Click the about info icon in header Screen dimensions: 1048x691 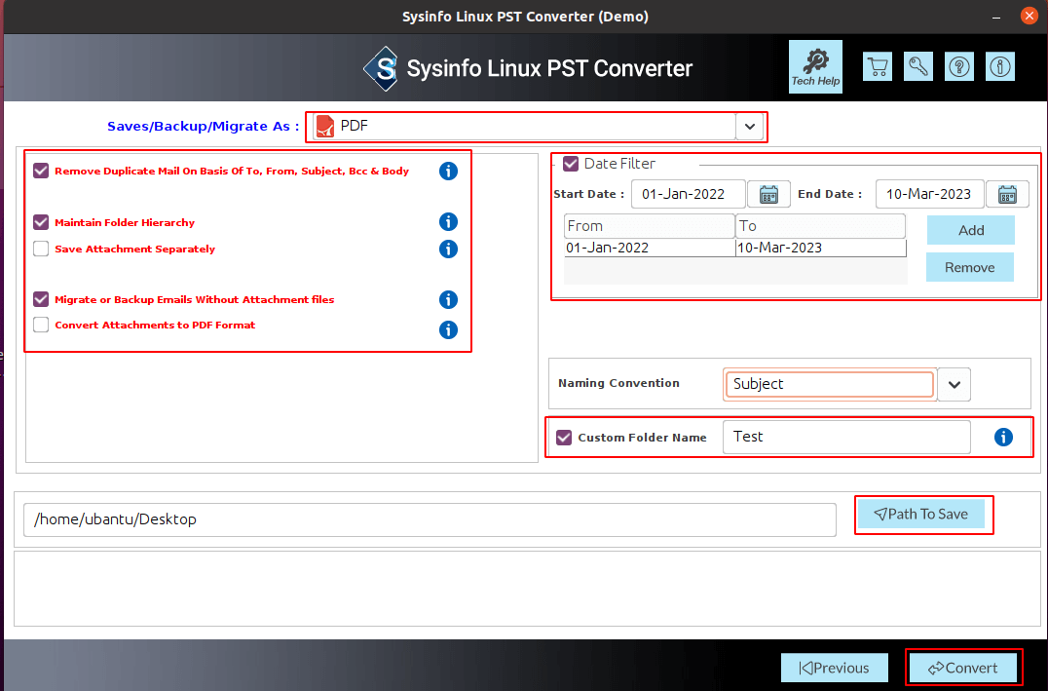click(x=999, y=66)
